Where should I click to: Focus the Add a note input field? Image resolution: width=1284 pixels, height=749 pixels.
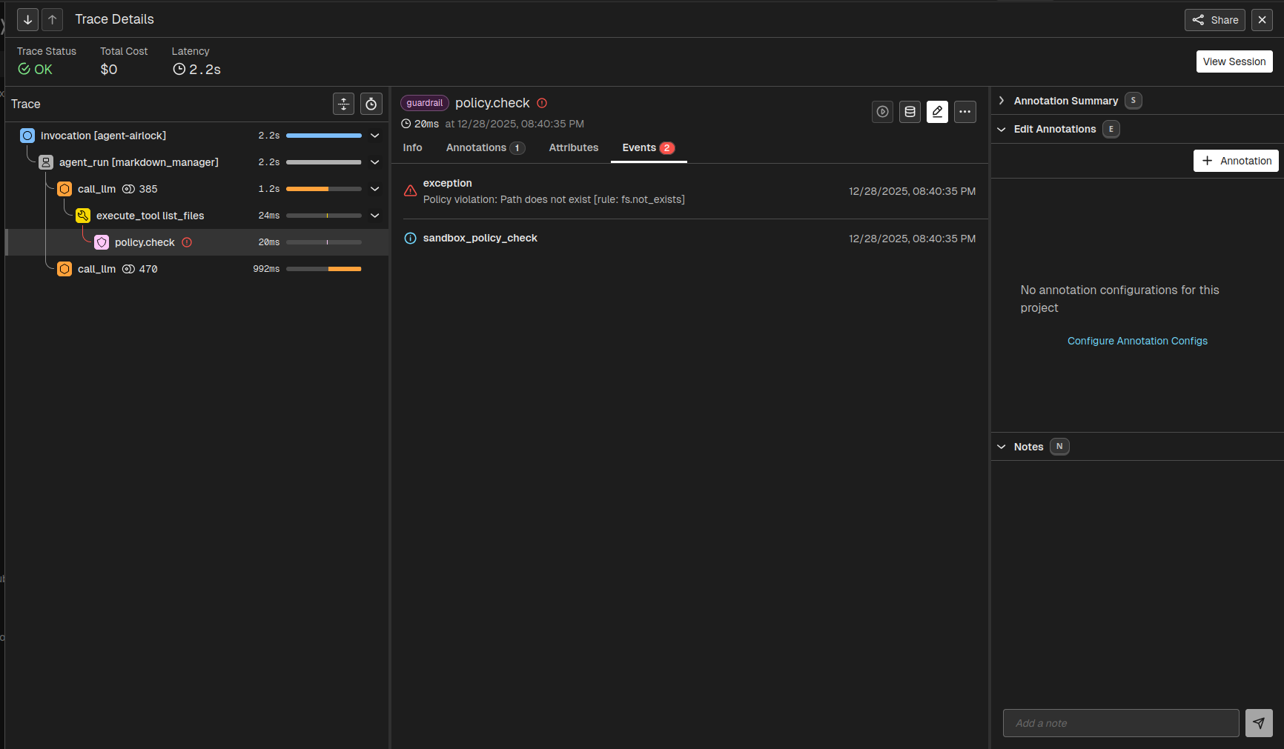click(x=1120, y=723)
